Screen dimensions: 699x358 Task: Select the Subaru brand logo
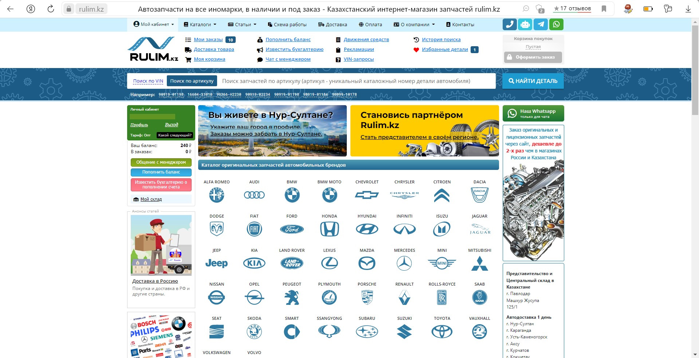click(367, 331)
